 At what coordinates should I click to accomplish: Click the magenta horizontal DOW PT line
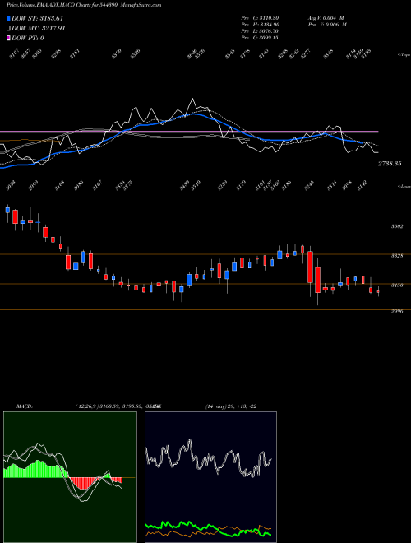(x=189, y=132)
